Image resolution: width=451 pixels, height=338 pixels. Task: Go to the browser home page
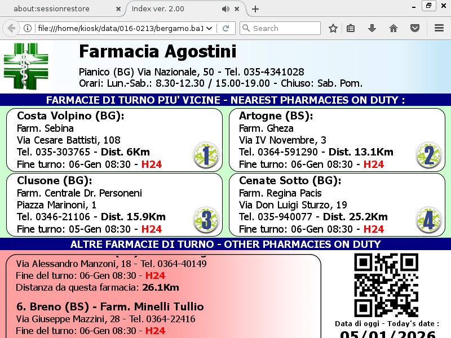tap(393, 28)
